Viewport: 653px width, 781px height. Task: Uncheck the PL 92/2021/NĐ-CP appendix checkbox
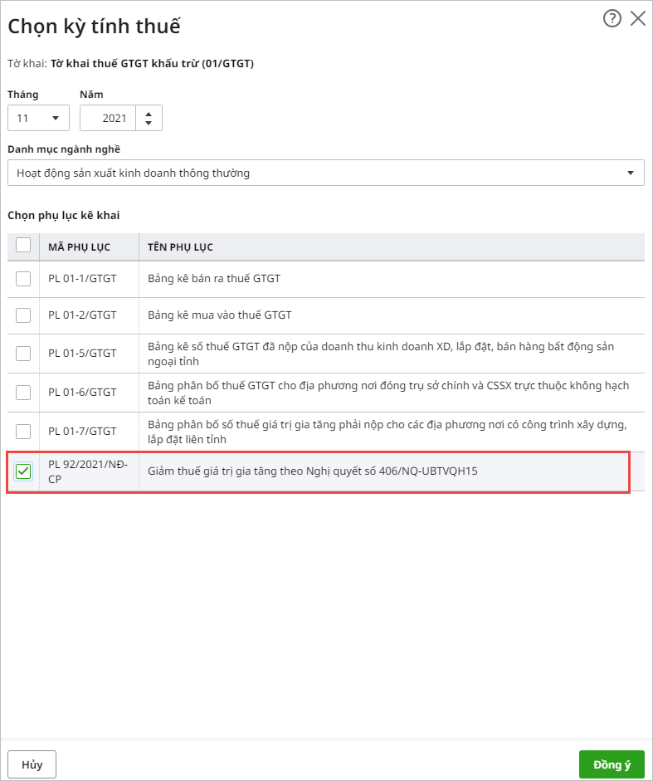(x=23, y=471)
